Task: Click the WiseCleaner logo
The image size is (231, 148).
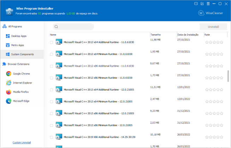Action: coord(211,13)
